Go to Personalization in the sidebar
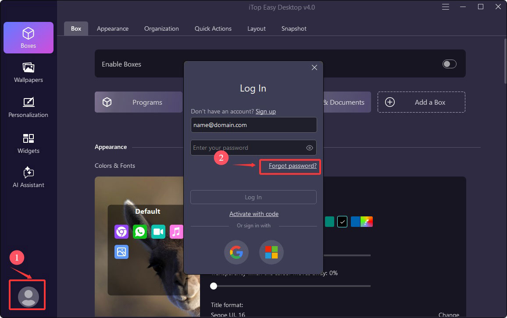Image resolution: width=507 pixels, height=318 pixels. [x=28, y=107]
